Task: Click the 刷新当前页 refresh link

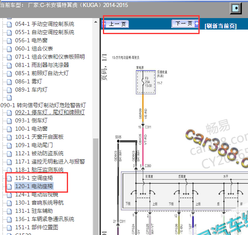Action: 221,26
